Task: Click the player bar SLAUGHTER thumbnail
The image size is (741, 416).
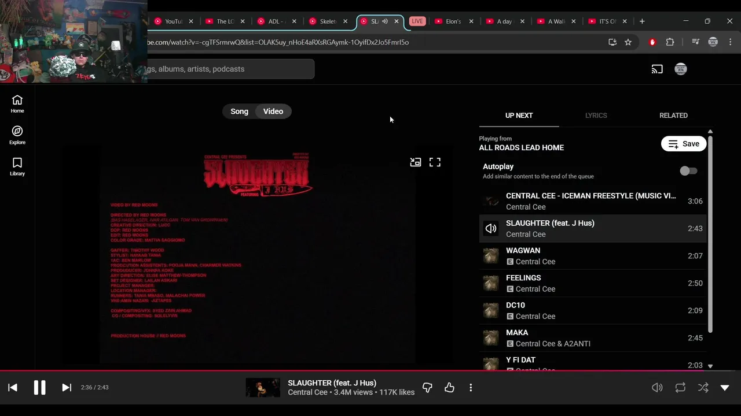Action: (x=263, y=388)
